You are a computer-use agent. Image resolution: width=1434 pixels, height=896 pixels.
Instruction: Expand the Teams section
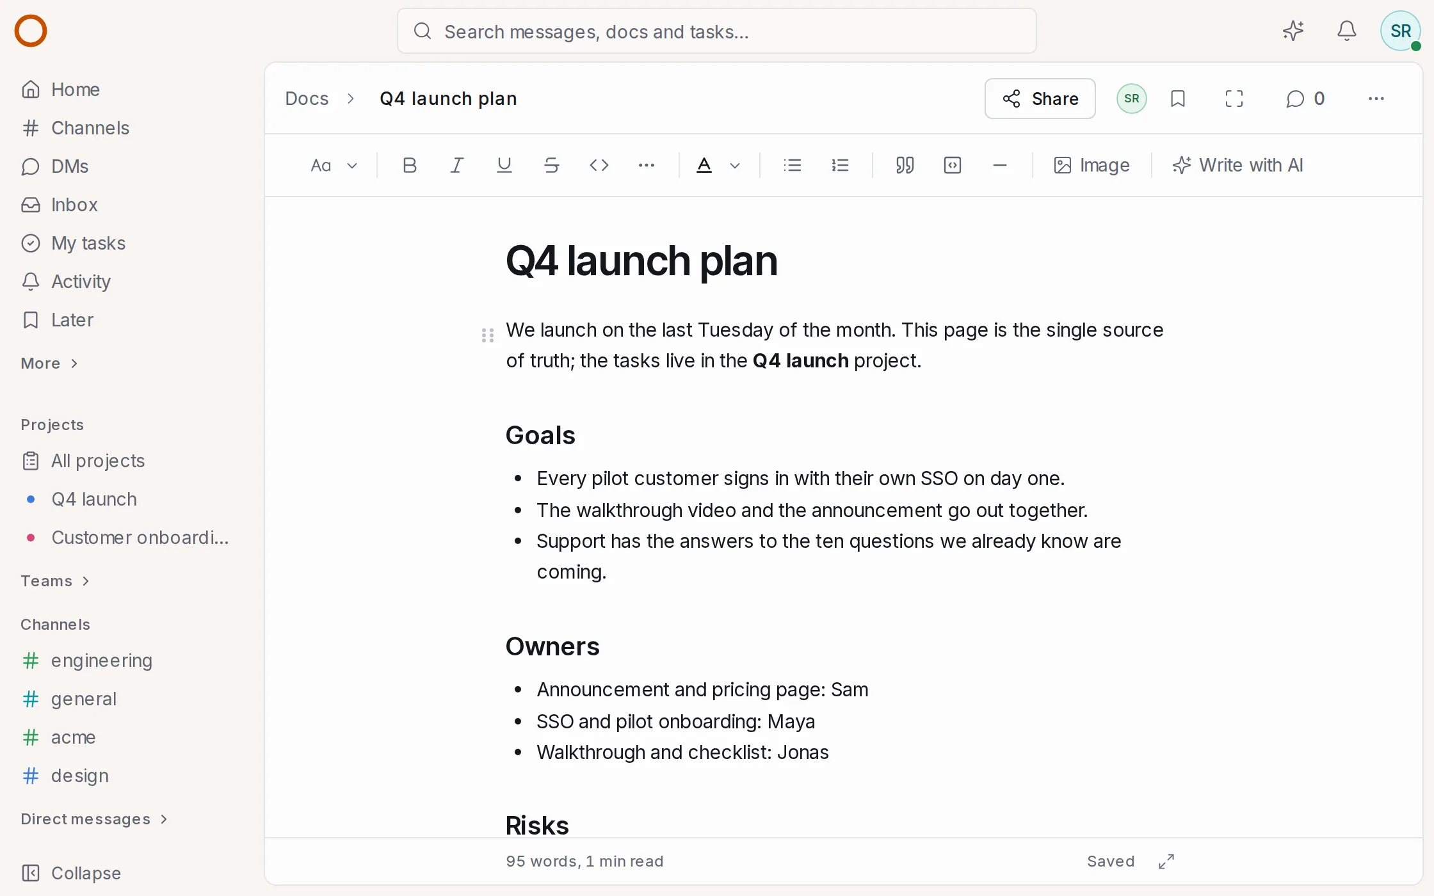[x=55, y=581]
